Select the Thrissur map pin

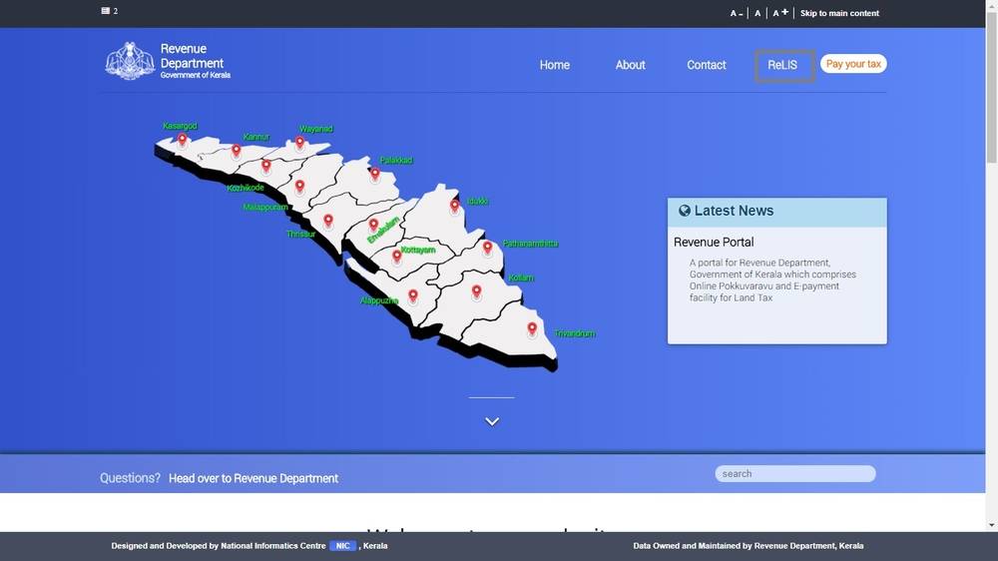pos(328,221)
